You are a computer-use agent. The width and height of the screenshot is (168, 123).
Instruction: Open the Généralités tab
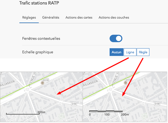[x=51, y=17]
